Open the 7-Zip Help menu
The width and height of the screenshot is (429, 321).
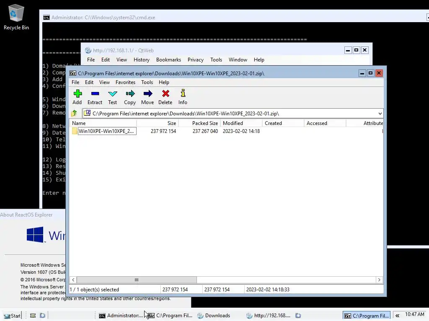click(164, 82)
